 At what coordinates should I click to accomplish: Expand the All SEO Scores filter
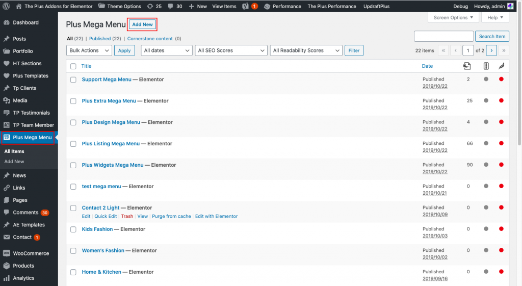(231, 50)
